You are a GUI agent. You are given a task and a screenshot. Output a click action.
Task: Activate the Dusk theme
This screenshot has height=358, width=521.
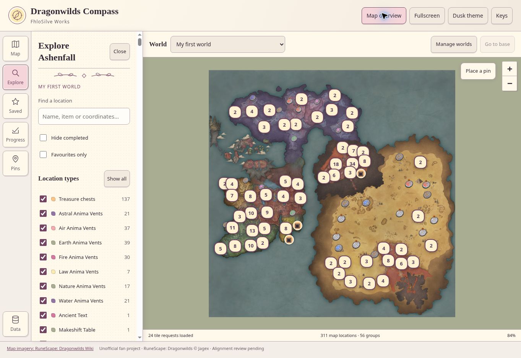pos(468,16)
